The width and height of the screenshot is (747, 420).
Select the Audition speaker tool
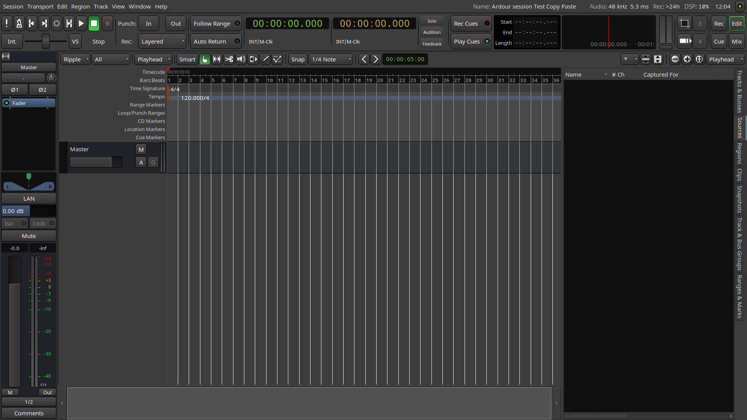click(241, 59)
